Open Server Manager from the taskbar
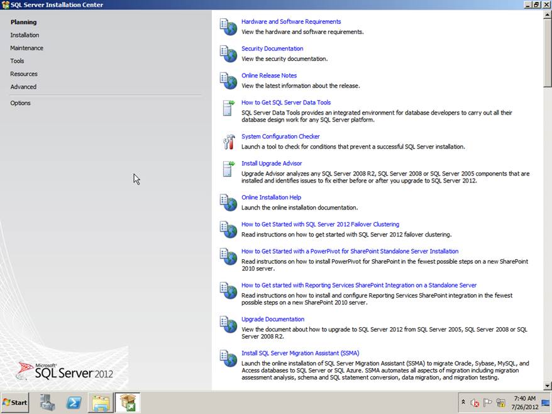Screen dimensions: 552x414 47,403
